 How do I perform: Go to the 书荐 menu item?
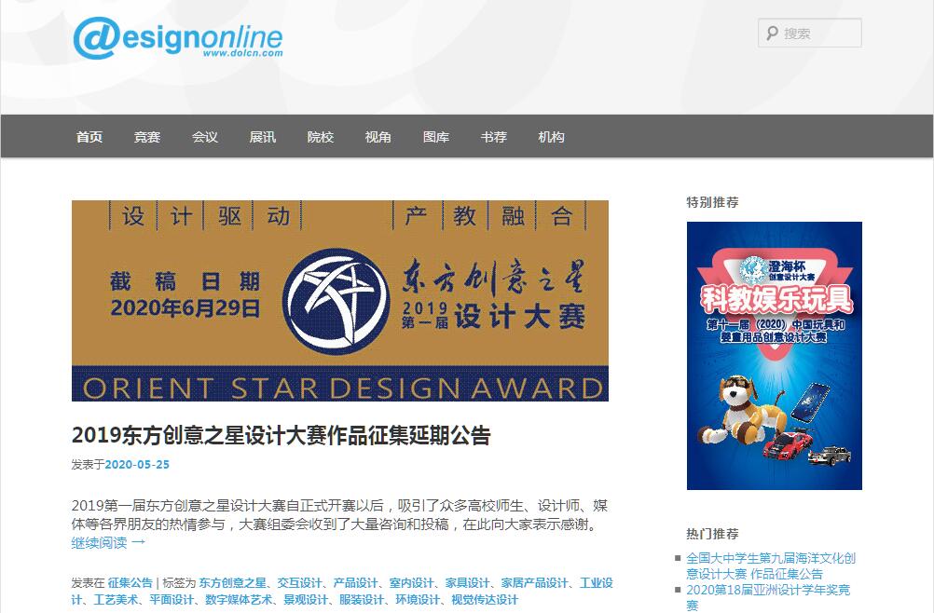tap(494, 137)
